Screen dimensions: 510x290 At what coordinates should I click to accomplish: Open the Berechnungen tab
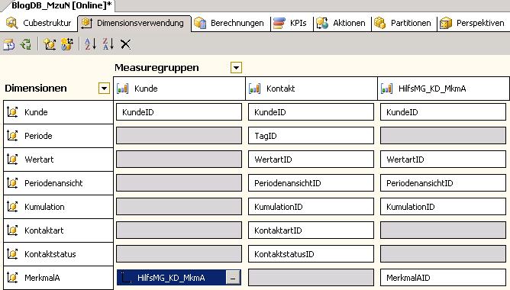click(229, 23)
